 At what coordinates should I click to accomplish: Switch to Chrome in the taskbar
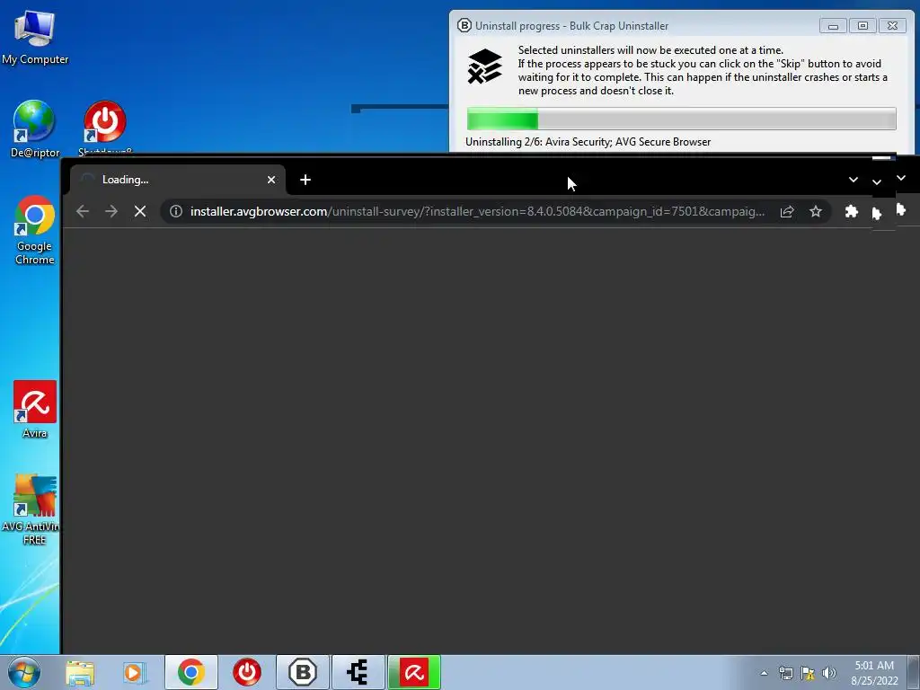tap(190, 672)
